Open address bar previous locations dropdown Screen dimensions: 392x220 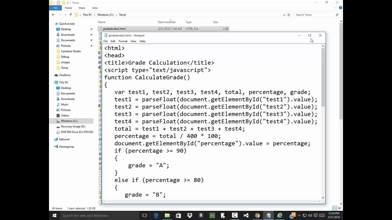tap(284, 15)
